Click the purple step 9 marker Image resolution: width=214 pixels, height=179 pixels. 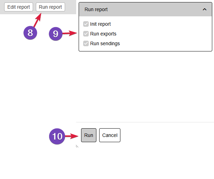(56, 34)
